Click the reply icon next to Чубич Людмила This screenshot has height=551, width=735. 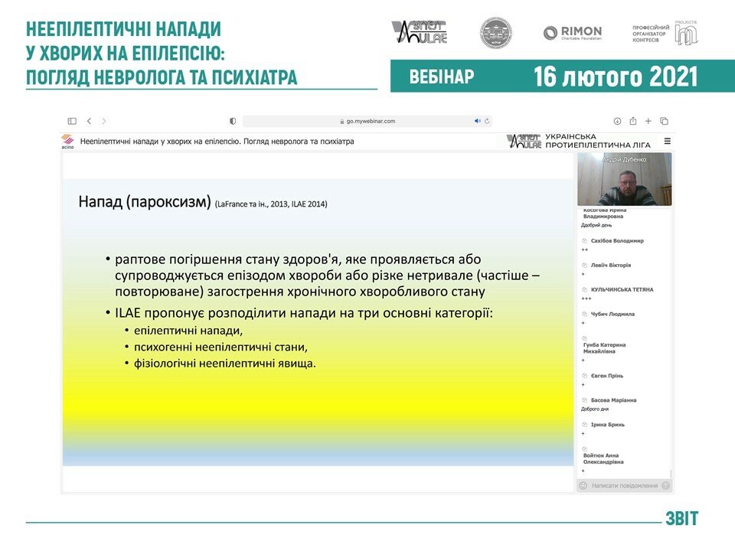pyautogui.click(x=584, y=314)
